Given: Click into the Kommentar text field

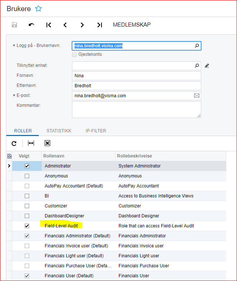Looking at the screenshot, I should coord(136,109).
